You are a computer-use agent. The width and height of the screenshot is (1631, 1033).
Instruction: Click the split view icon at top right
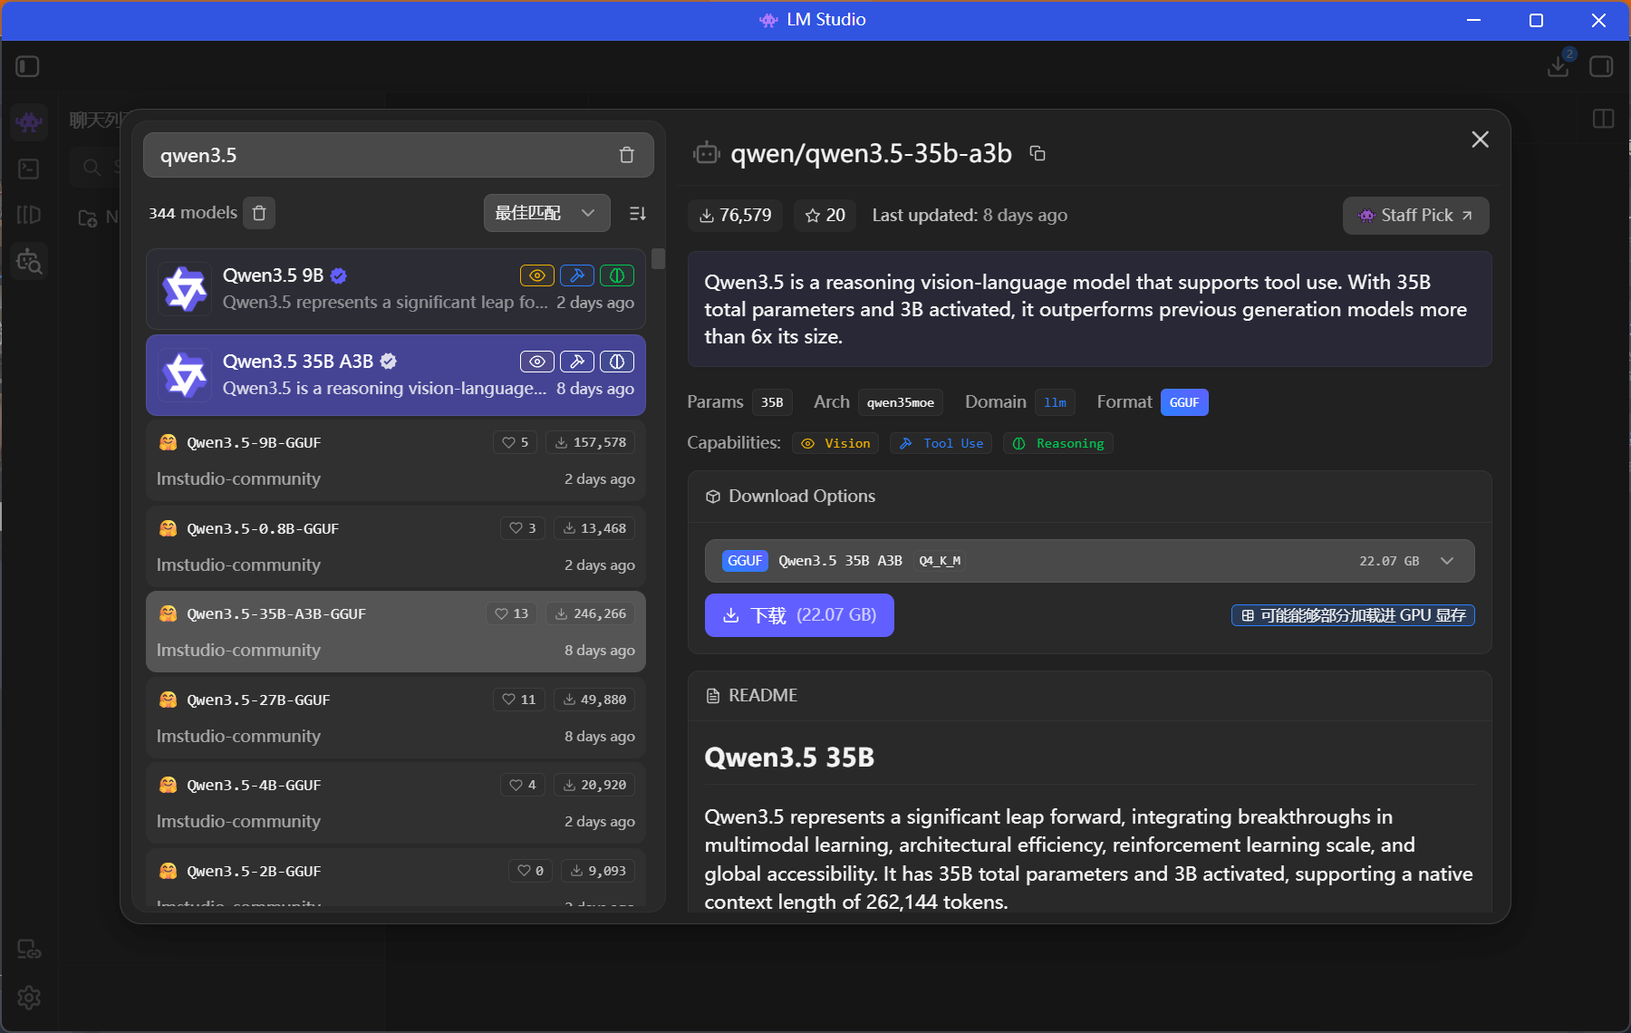click(1603, 119)
